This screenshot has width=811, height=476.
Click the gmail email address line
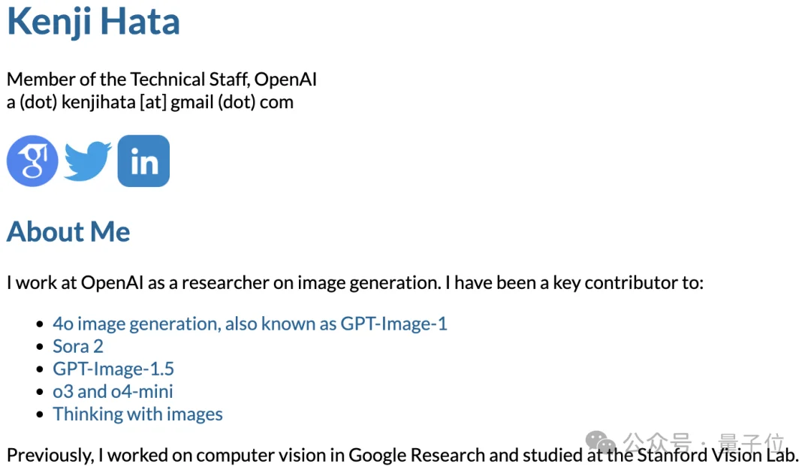pyautogui.click(x=150, y=101)
